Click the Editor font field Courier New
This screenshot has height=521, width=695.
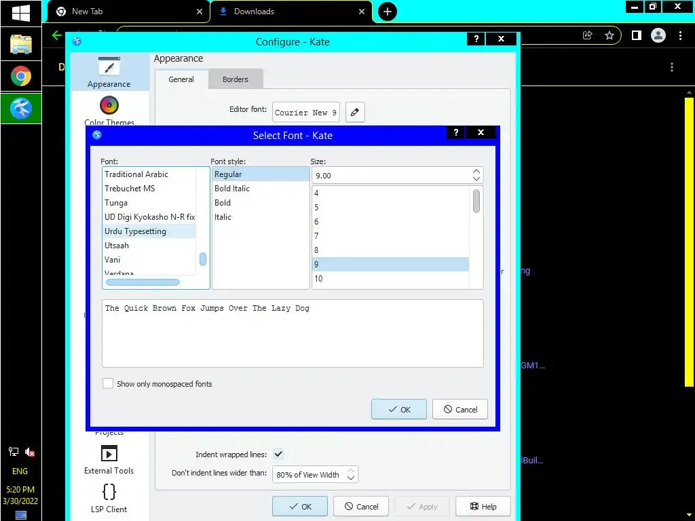pos(306,113)
